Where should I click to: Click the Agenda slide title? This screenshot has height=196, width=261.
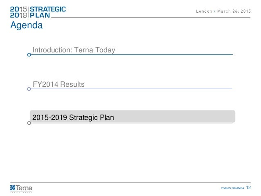click(26, 26)
